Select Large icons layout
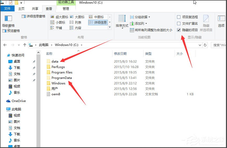Image resolution: width=227 pixels, height=148 pixels. (x=77, y=17)
